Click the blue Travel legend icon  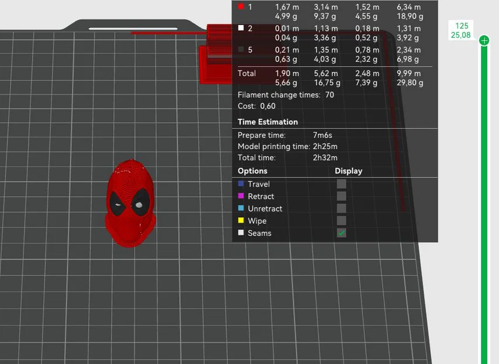[x=241, y=184]
